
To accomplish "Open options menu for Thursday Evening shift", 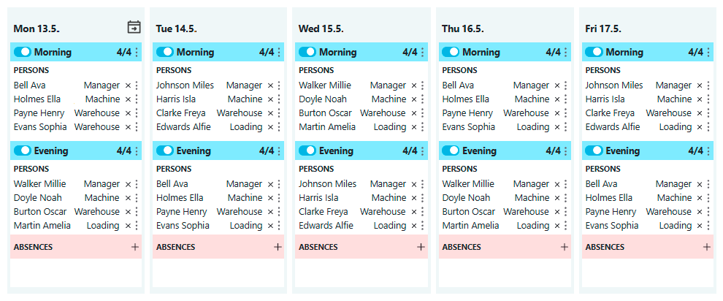I will pos(565,150).
